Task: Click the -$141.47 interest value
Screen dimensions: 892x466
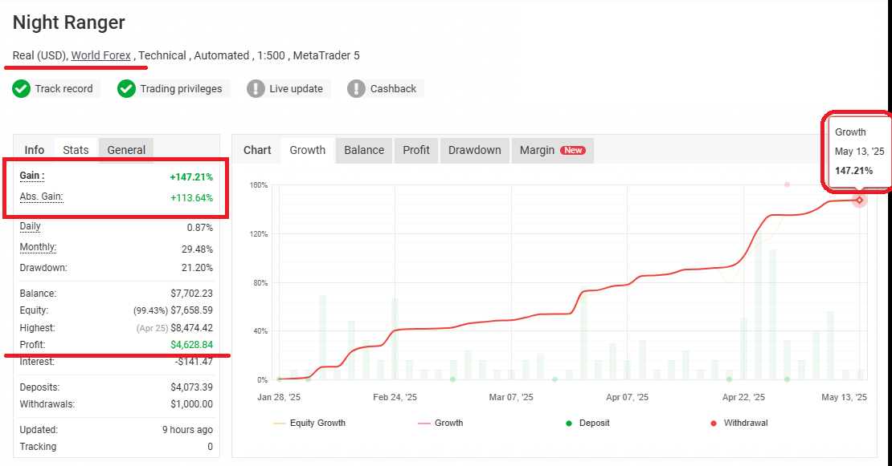Action: click(x=194, y=362)
